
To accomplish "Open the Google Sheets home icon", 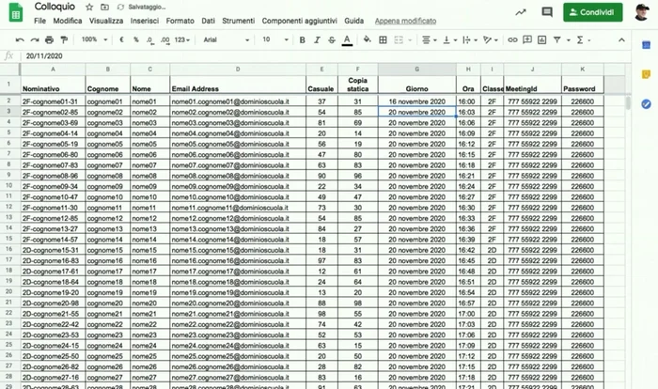I will tap(16, 12).
